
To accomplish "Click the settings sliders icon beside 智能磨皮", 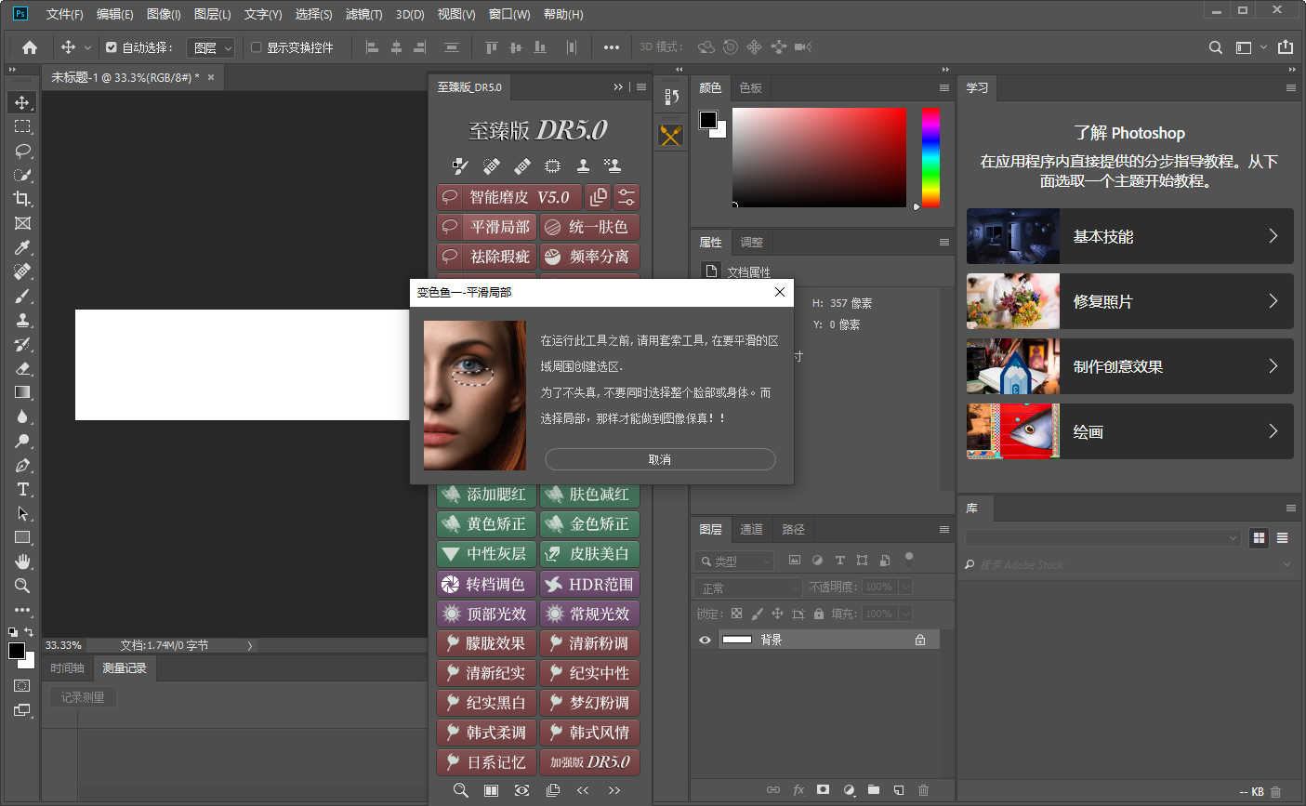I will tap(627, 197).
